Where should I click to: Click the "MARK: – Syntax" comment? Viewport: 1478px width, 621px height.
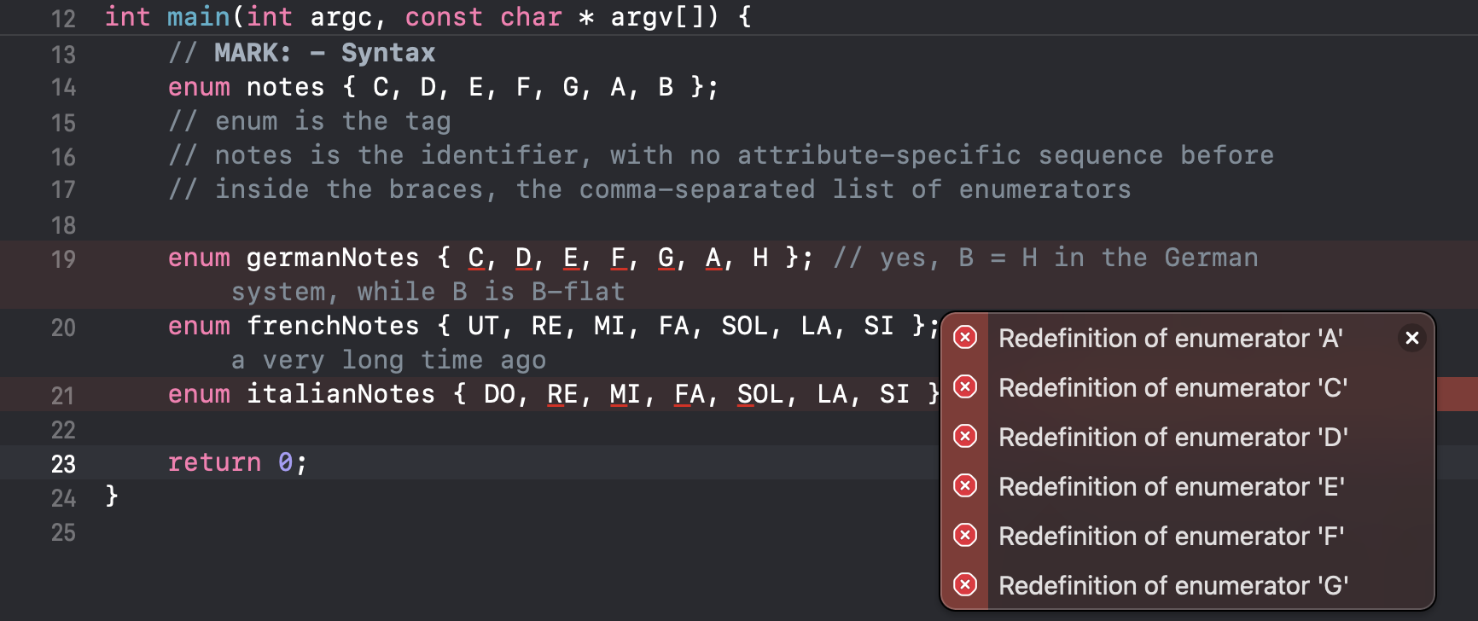(x=323, y=53)
